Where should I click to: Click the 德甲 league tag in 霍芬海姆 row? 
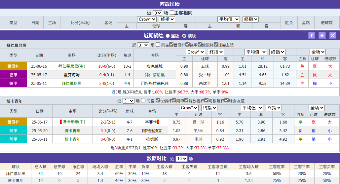coord(14,75)
